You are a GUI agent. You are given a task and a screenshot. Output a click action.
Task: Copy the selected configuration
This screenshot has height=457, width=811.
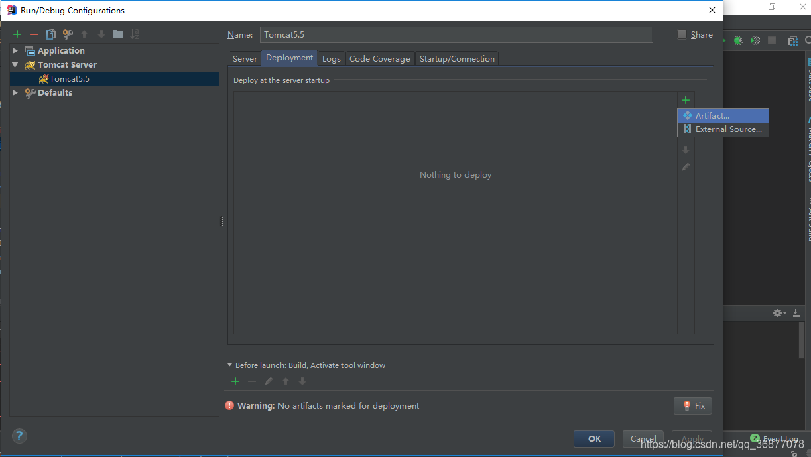51,34
